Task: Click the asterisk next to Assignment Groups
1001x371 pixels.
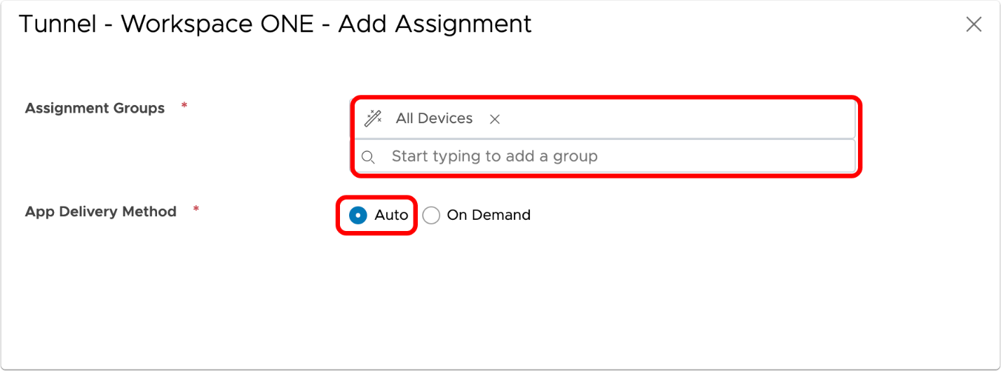Action: tap(184, 106)
